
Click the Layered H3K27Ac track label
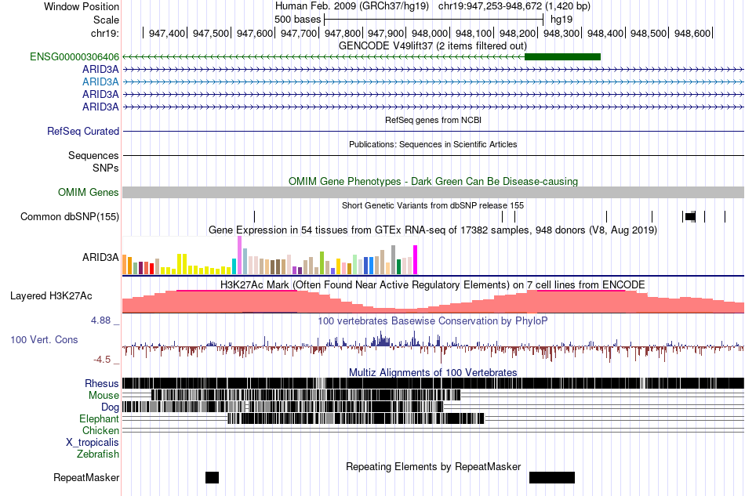point(51,295)
